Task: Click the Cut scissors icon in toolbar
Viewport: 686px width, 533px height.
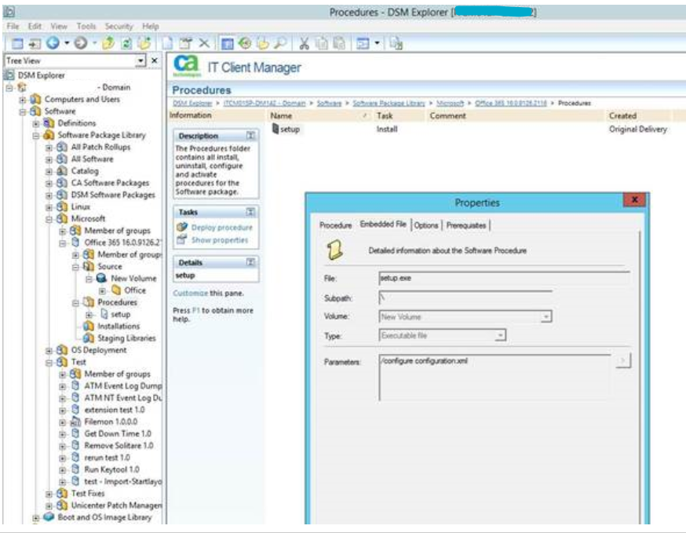Action: tap(303, 43)
